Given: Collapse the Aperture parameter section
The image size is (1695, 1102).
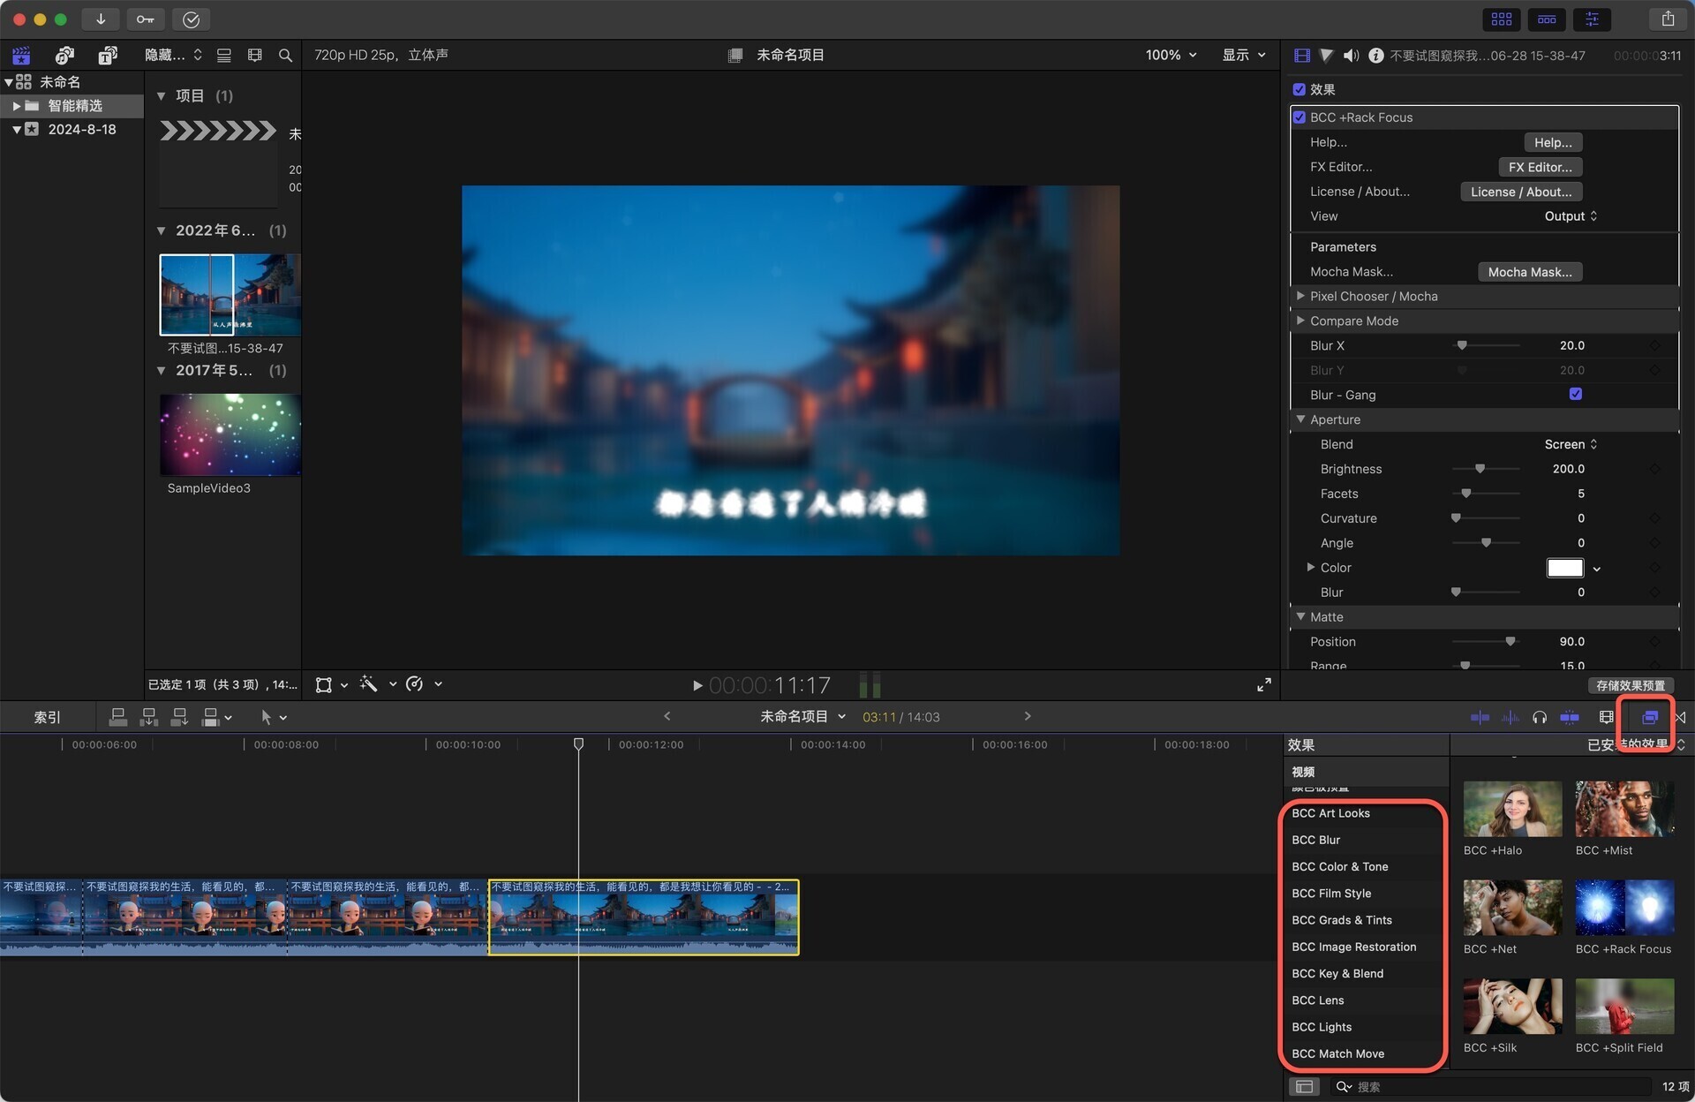Looking at the screenshot, I should pos(1300,419).
